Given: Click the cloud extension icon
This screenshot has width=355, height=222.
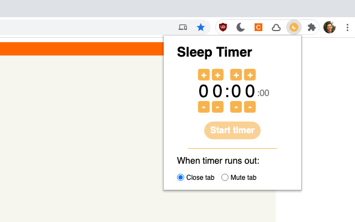Looking at the screenshot, I should [x=276, y=27].
